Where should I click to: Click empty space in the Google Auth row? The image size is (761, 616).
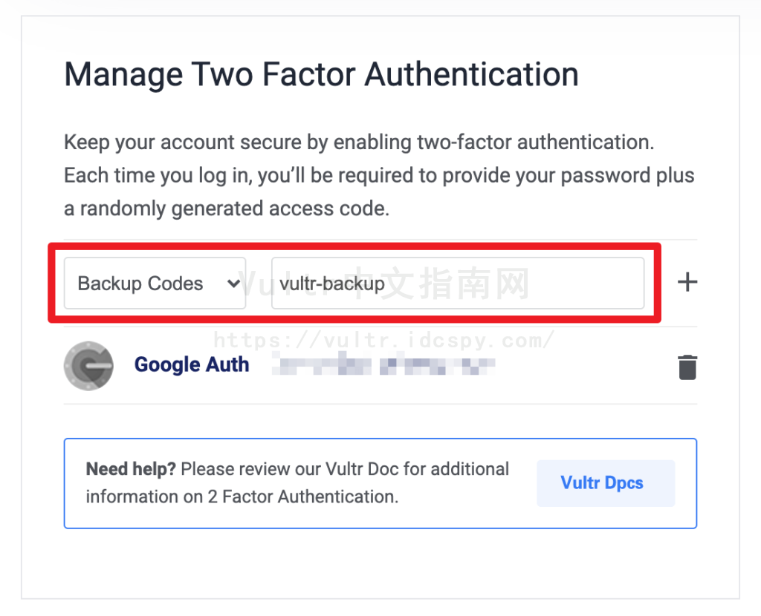(x=583, y=366)
